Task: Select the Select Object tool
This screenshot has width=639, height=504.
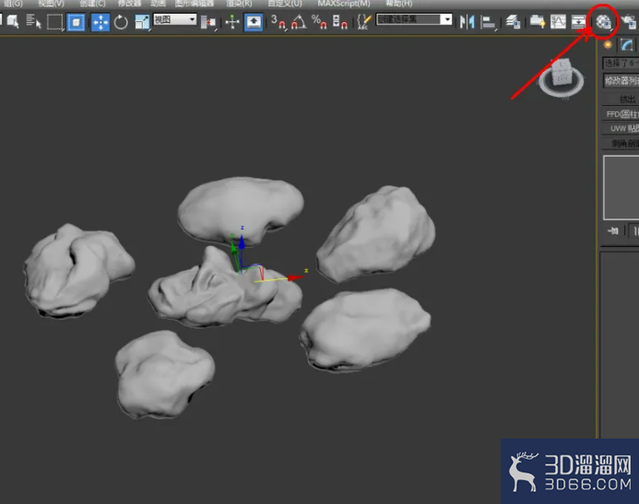Action: coord(13,21)
